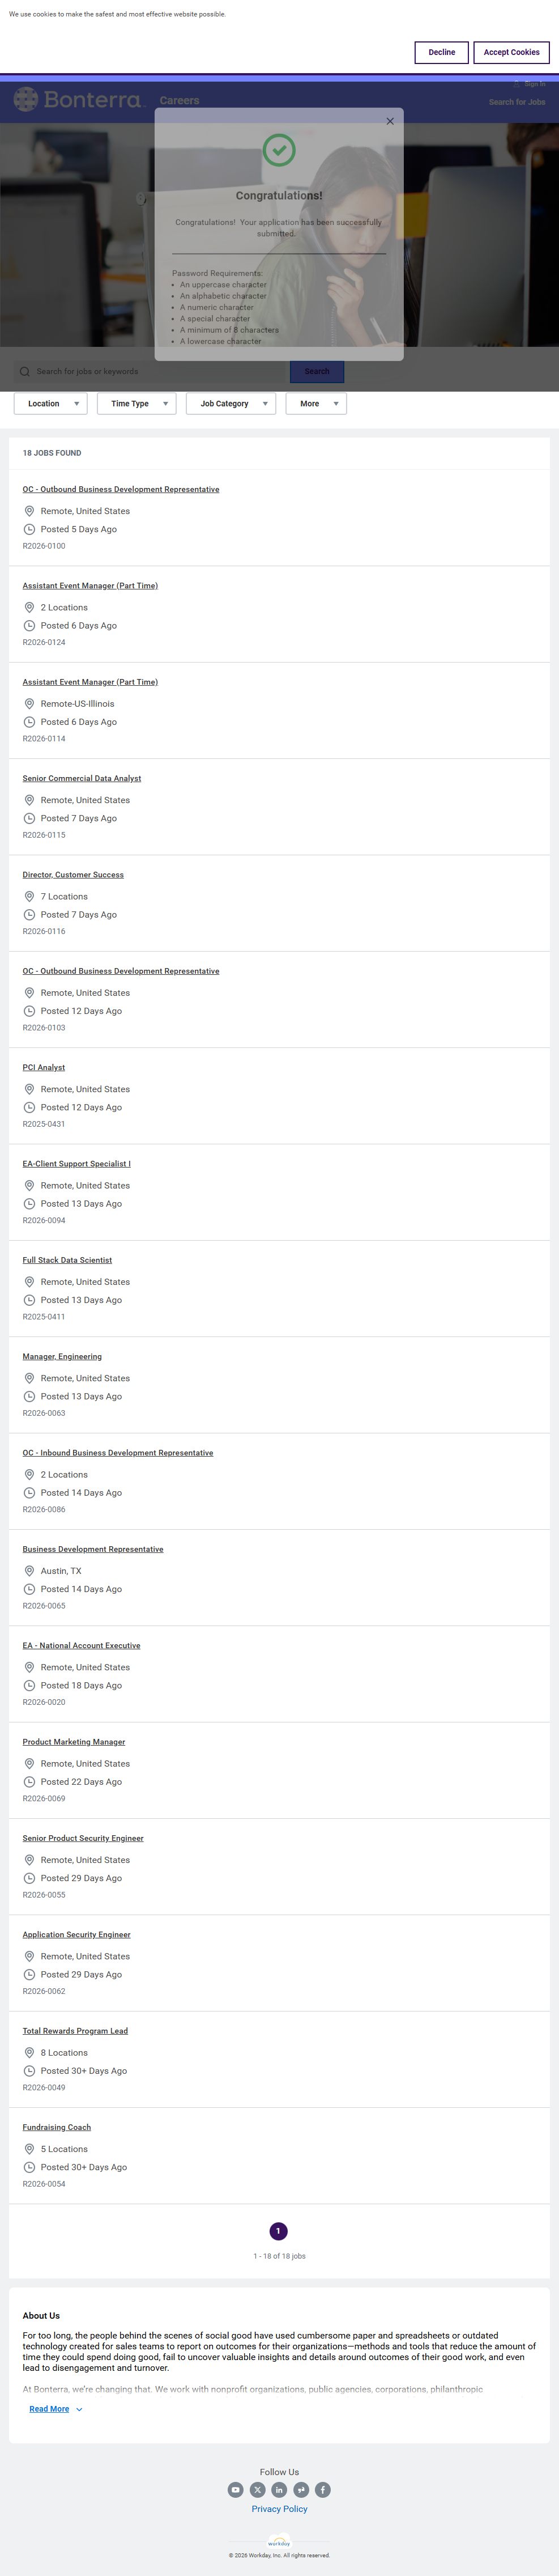Open Bonterra's YouTube page

coord(236,2489)
